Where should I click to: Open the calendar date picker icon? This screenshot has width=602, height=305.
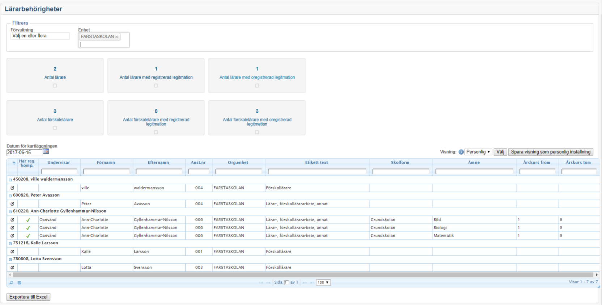(x=46, y=151)
